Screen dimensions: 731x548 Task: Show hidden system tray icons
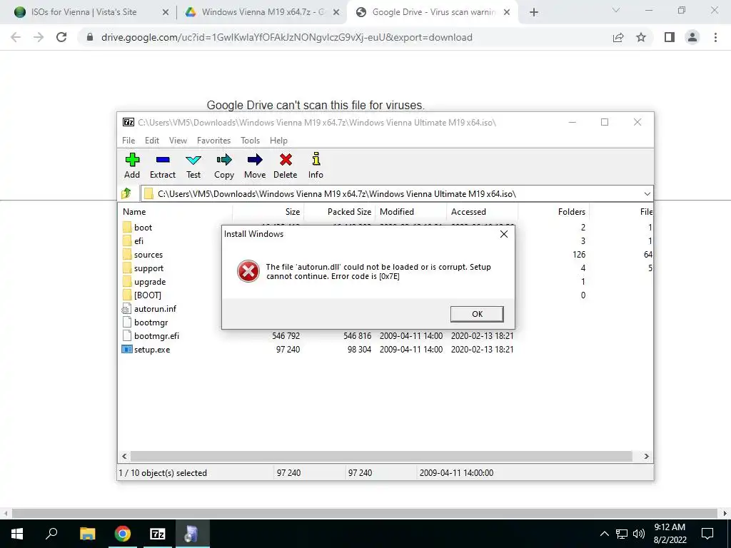[604, 534]
